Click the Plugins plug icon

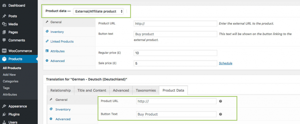tap(4, 114)
